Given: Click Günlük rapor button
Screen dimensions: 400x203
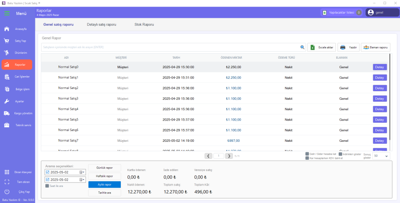Looking at the screenshot, I should coord(105,168).
